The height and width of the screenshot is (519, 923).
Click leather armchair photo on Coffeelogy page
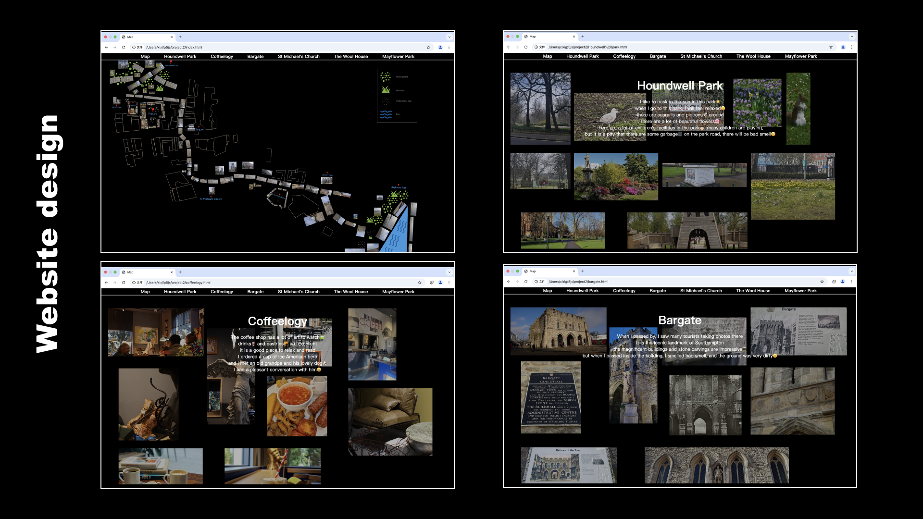click(390, 422)
